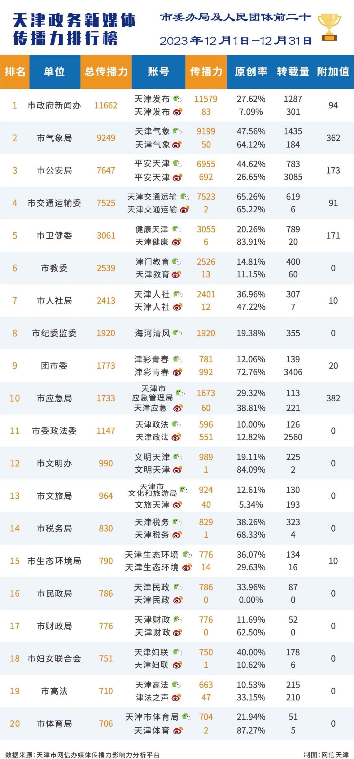The height and width of the screenshot is (759, 354).
Task: Click the 天津政务新媒体传播力排行榜 title
Action: coord(74,29)
